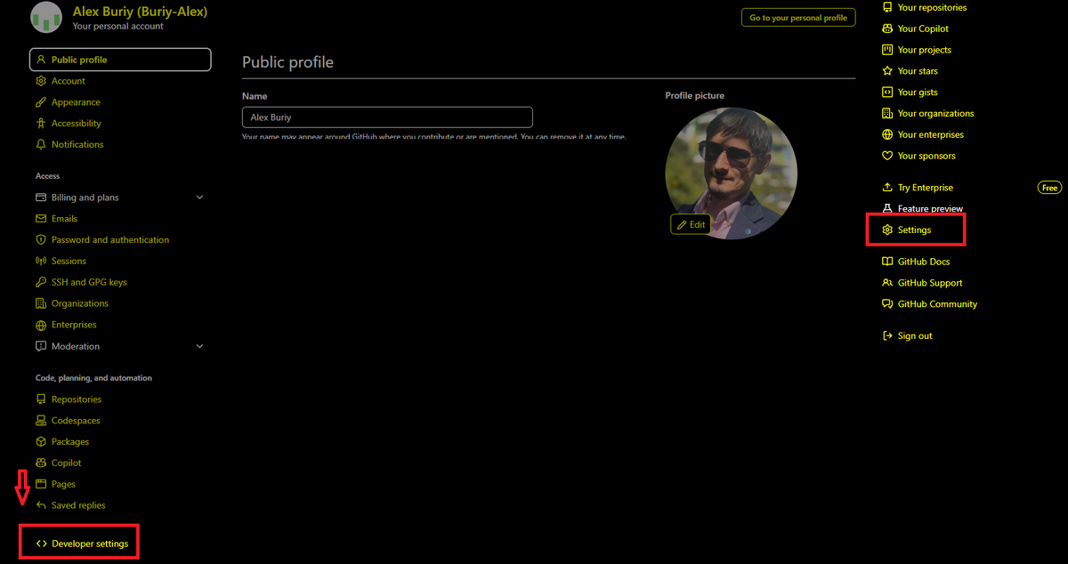This screenshot has width=1068, height=564.
Task: Click the broadcast icon beside Sessions
Action: pyautogui.click(x=41, y=262)
